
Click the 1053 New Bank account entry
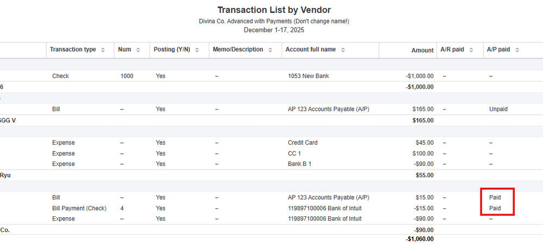(x=308, y=76)
